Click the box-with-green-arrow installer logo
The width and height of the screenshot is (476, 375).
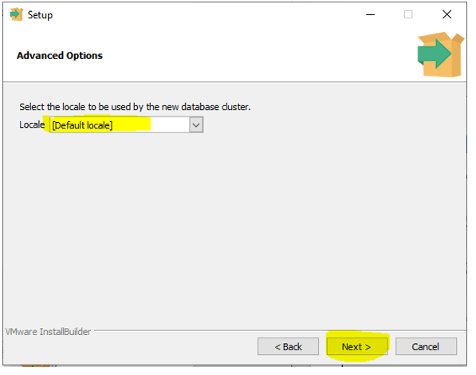(x=441, y=54)
